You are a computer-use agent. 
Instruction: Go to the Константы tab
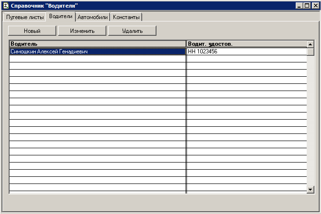(x=126, y=17)
